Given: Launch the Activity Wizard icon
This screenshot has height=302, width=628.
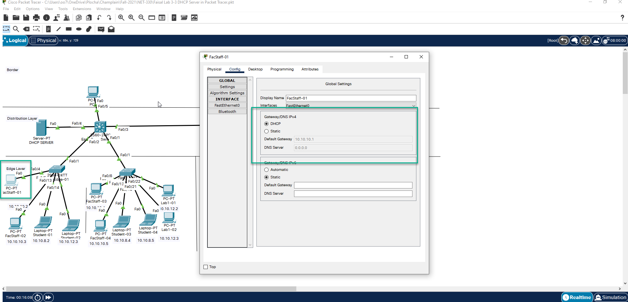Looking at the screenshot, I should click(57, 18).
